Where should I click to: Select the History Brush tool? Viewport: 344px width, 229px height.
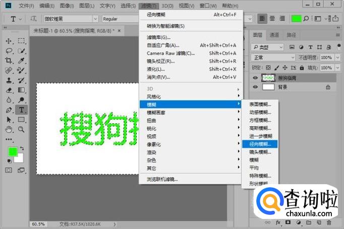(x=21, y=81)
